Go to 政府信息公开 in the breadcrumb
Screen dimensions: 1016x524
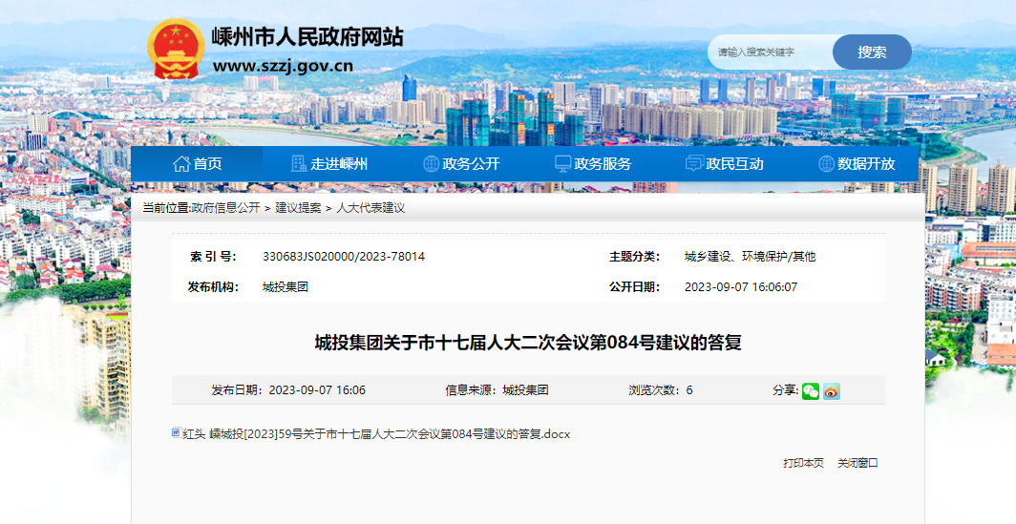[x=226, y=208]
